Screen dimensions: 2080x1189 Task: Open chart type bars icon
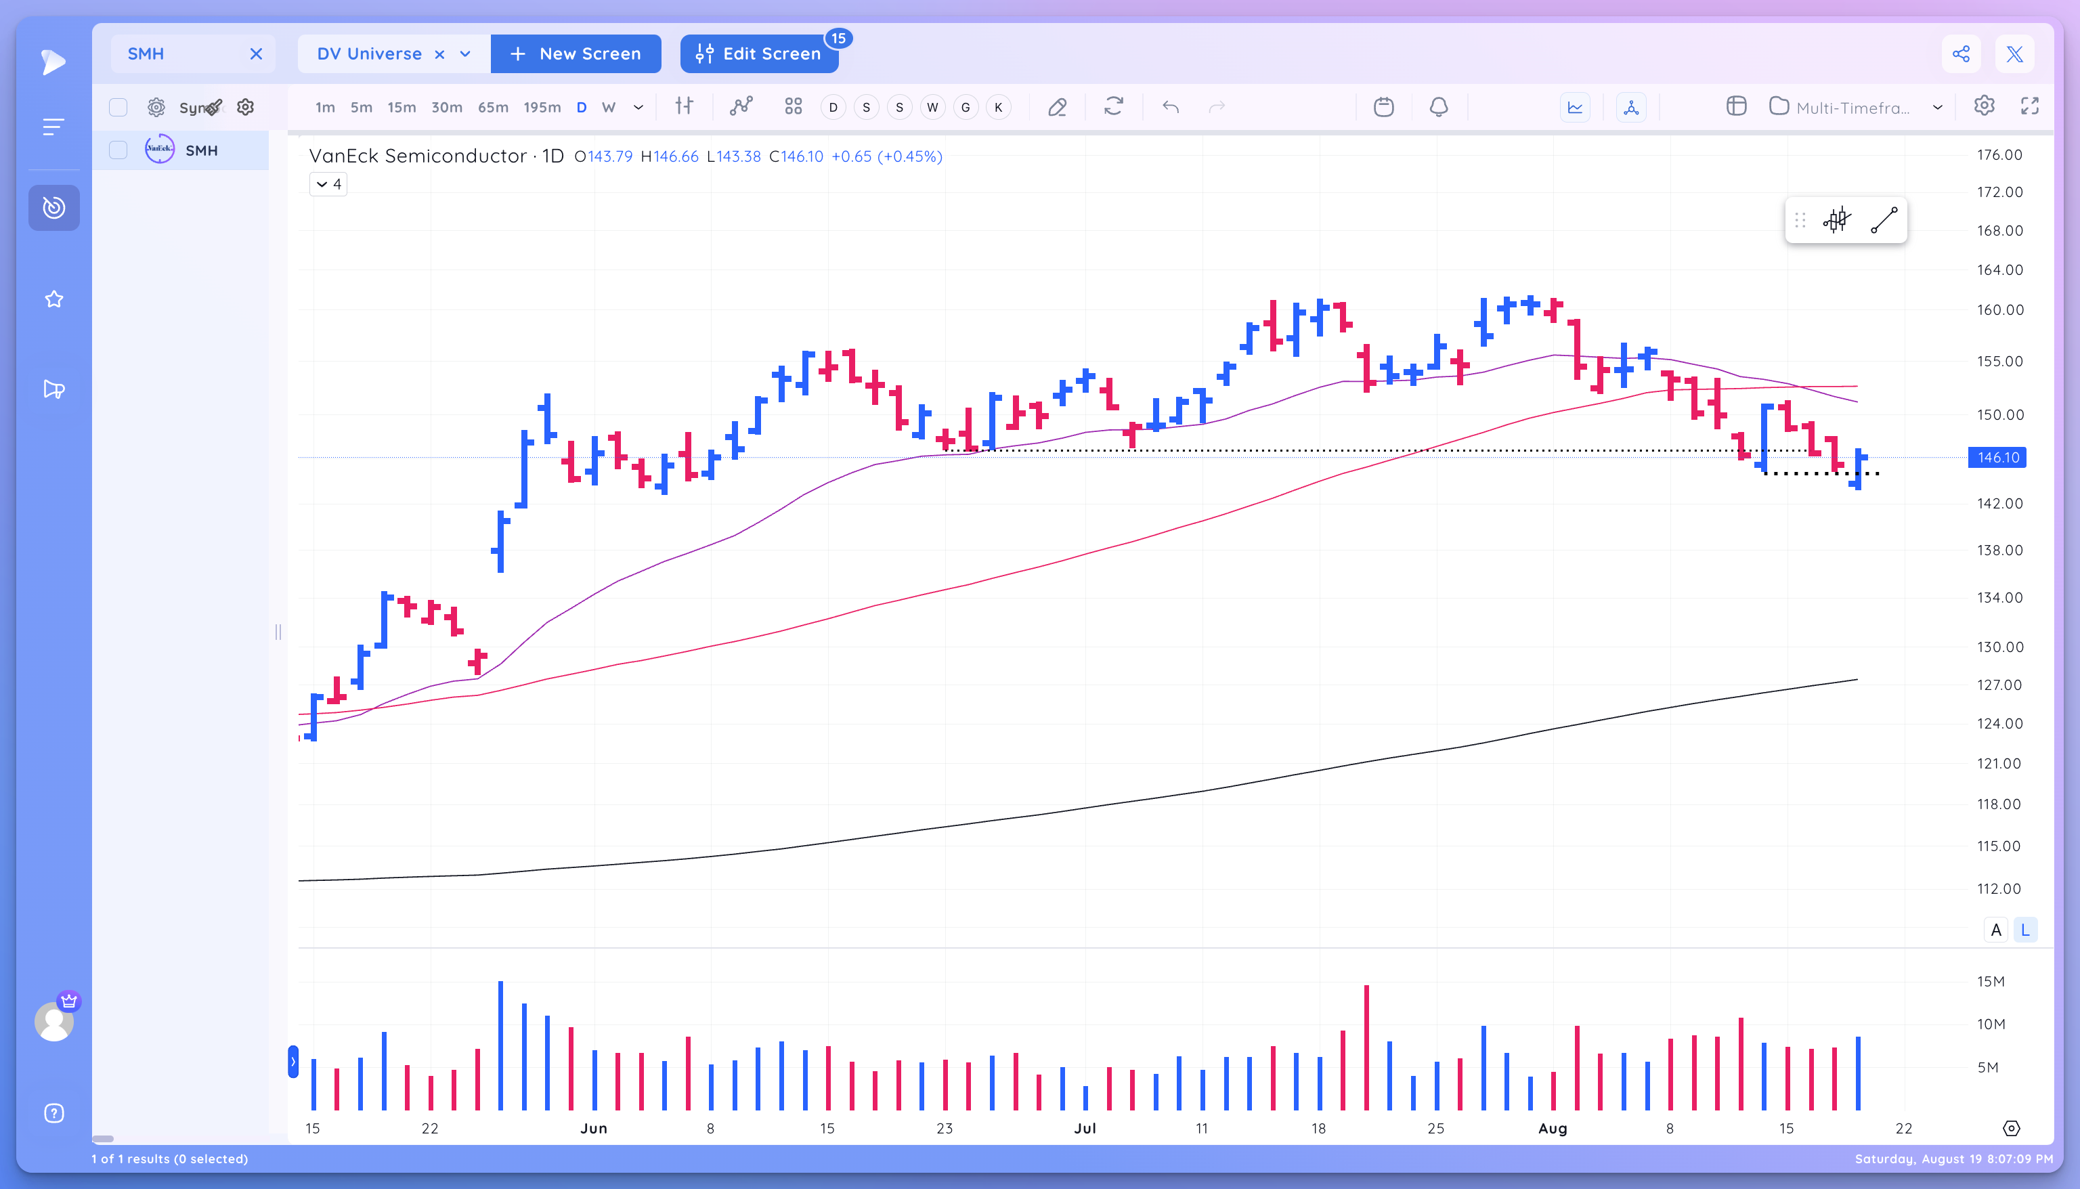pyautogui.click(x=684, y=106)
